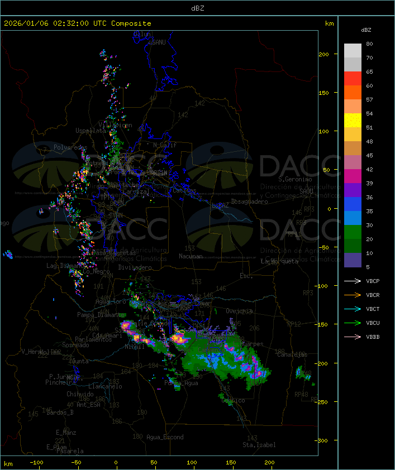
Task: Click the km label at top right
Action: point(329,23)
